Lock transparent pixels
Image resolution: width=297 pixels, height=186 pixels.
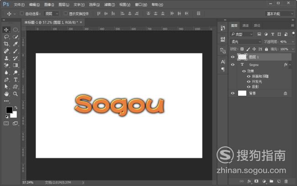[242, 49]
